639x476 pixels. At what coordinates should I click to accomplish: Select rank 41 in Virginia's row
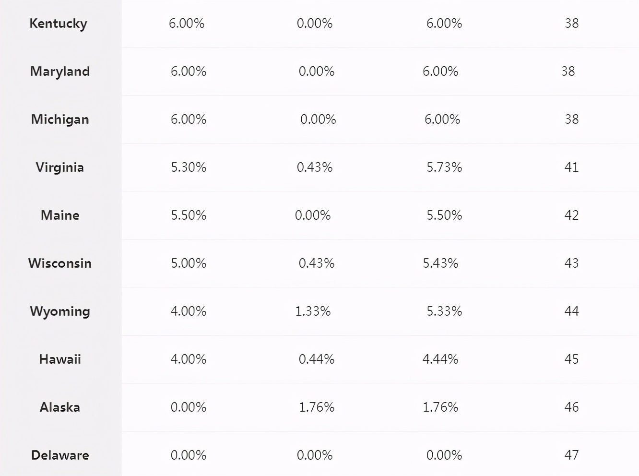[x=571, y=167]
